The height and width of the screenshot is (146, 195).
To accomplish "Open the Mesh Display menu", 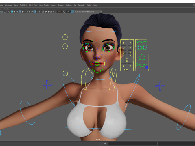I will 44,5.
